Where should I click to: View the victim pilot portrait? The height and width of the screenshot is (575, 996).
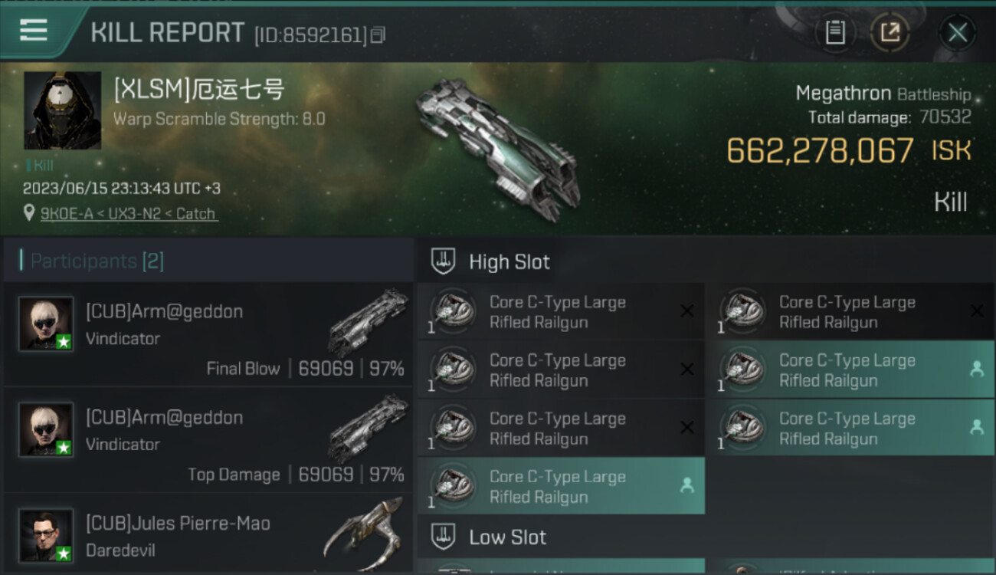(62, 110)
